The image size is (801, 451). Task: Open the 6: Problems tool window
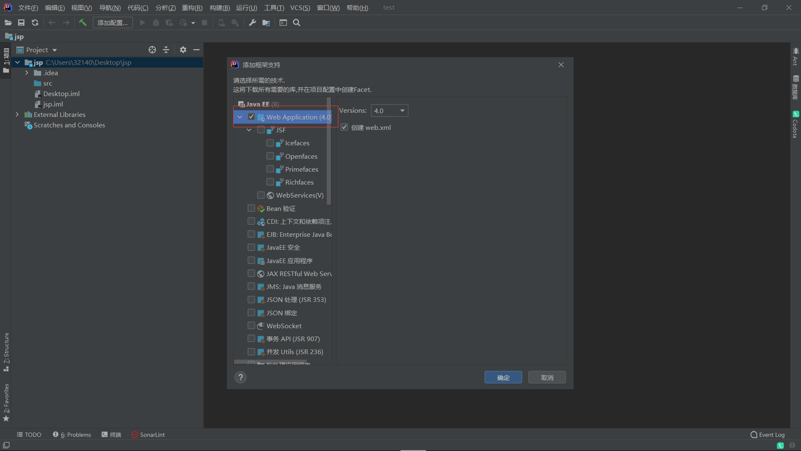click(72, 435)
